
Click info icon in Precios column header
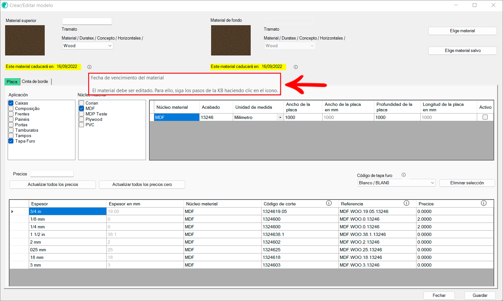click(484, 203)
